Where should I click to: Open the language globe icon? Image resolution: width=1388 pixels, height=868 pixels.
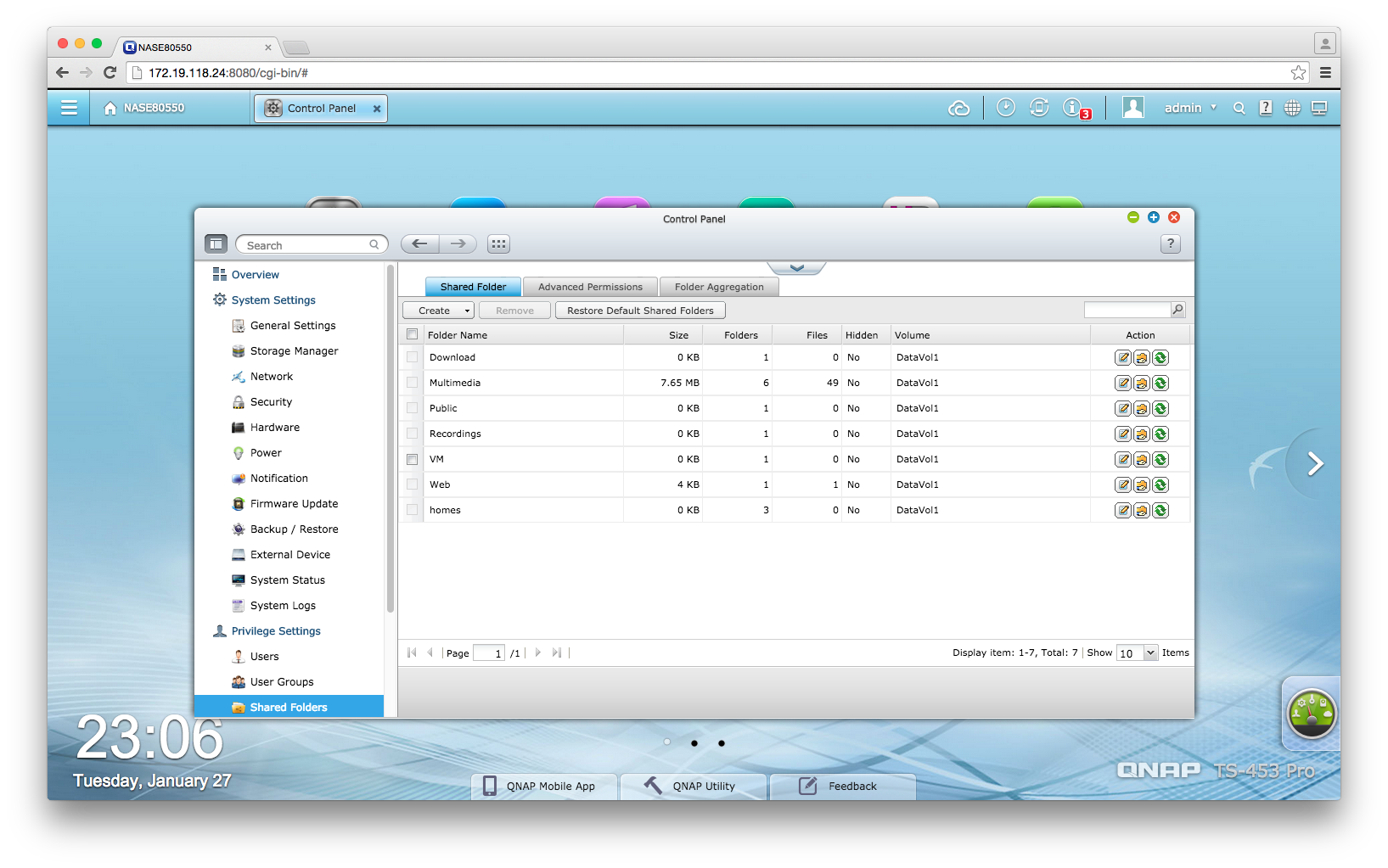[1292, 108]
